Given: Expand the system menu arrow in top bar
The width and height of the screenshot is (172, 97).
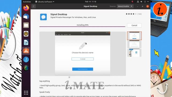Looking at the screenshot, I should point(148,2).
